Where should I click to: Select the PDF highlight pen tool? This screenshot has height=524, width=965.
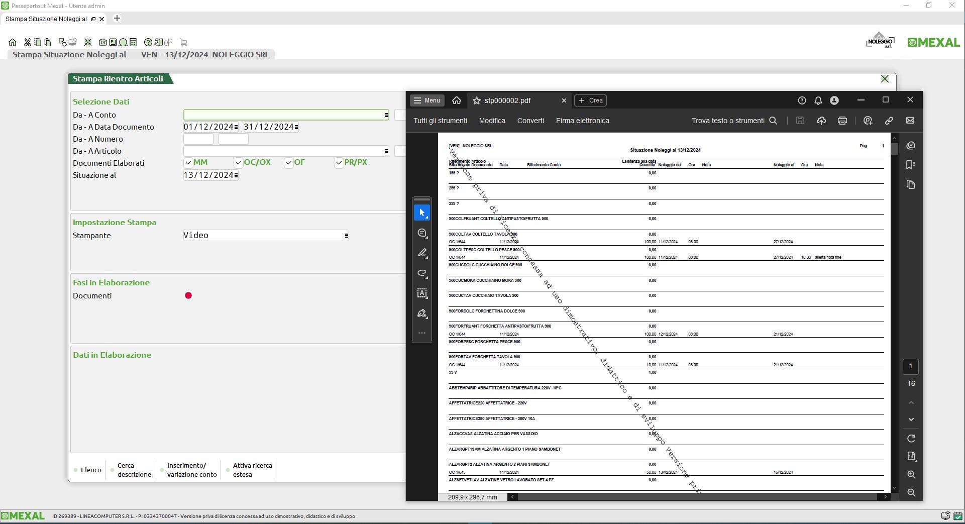coord(422,253)
